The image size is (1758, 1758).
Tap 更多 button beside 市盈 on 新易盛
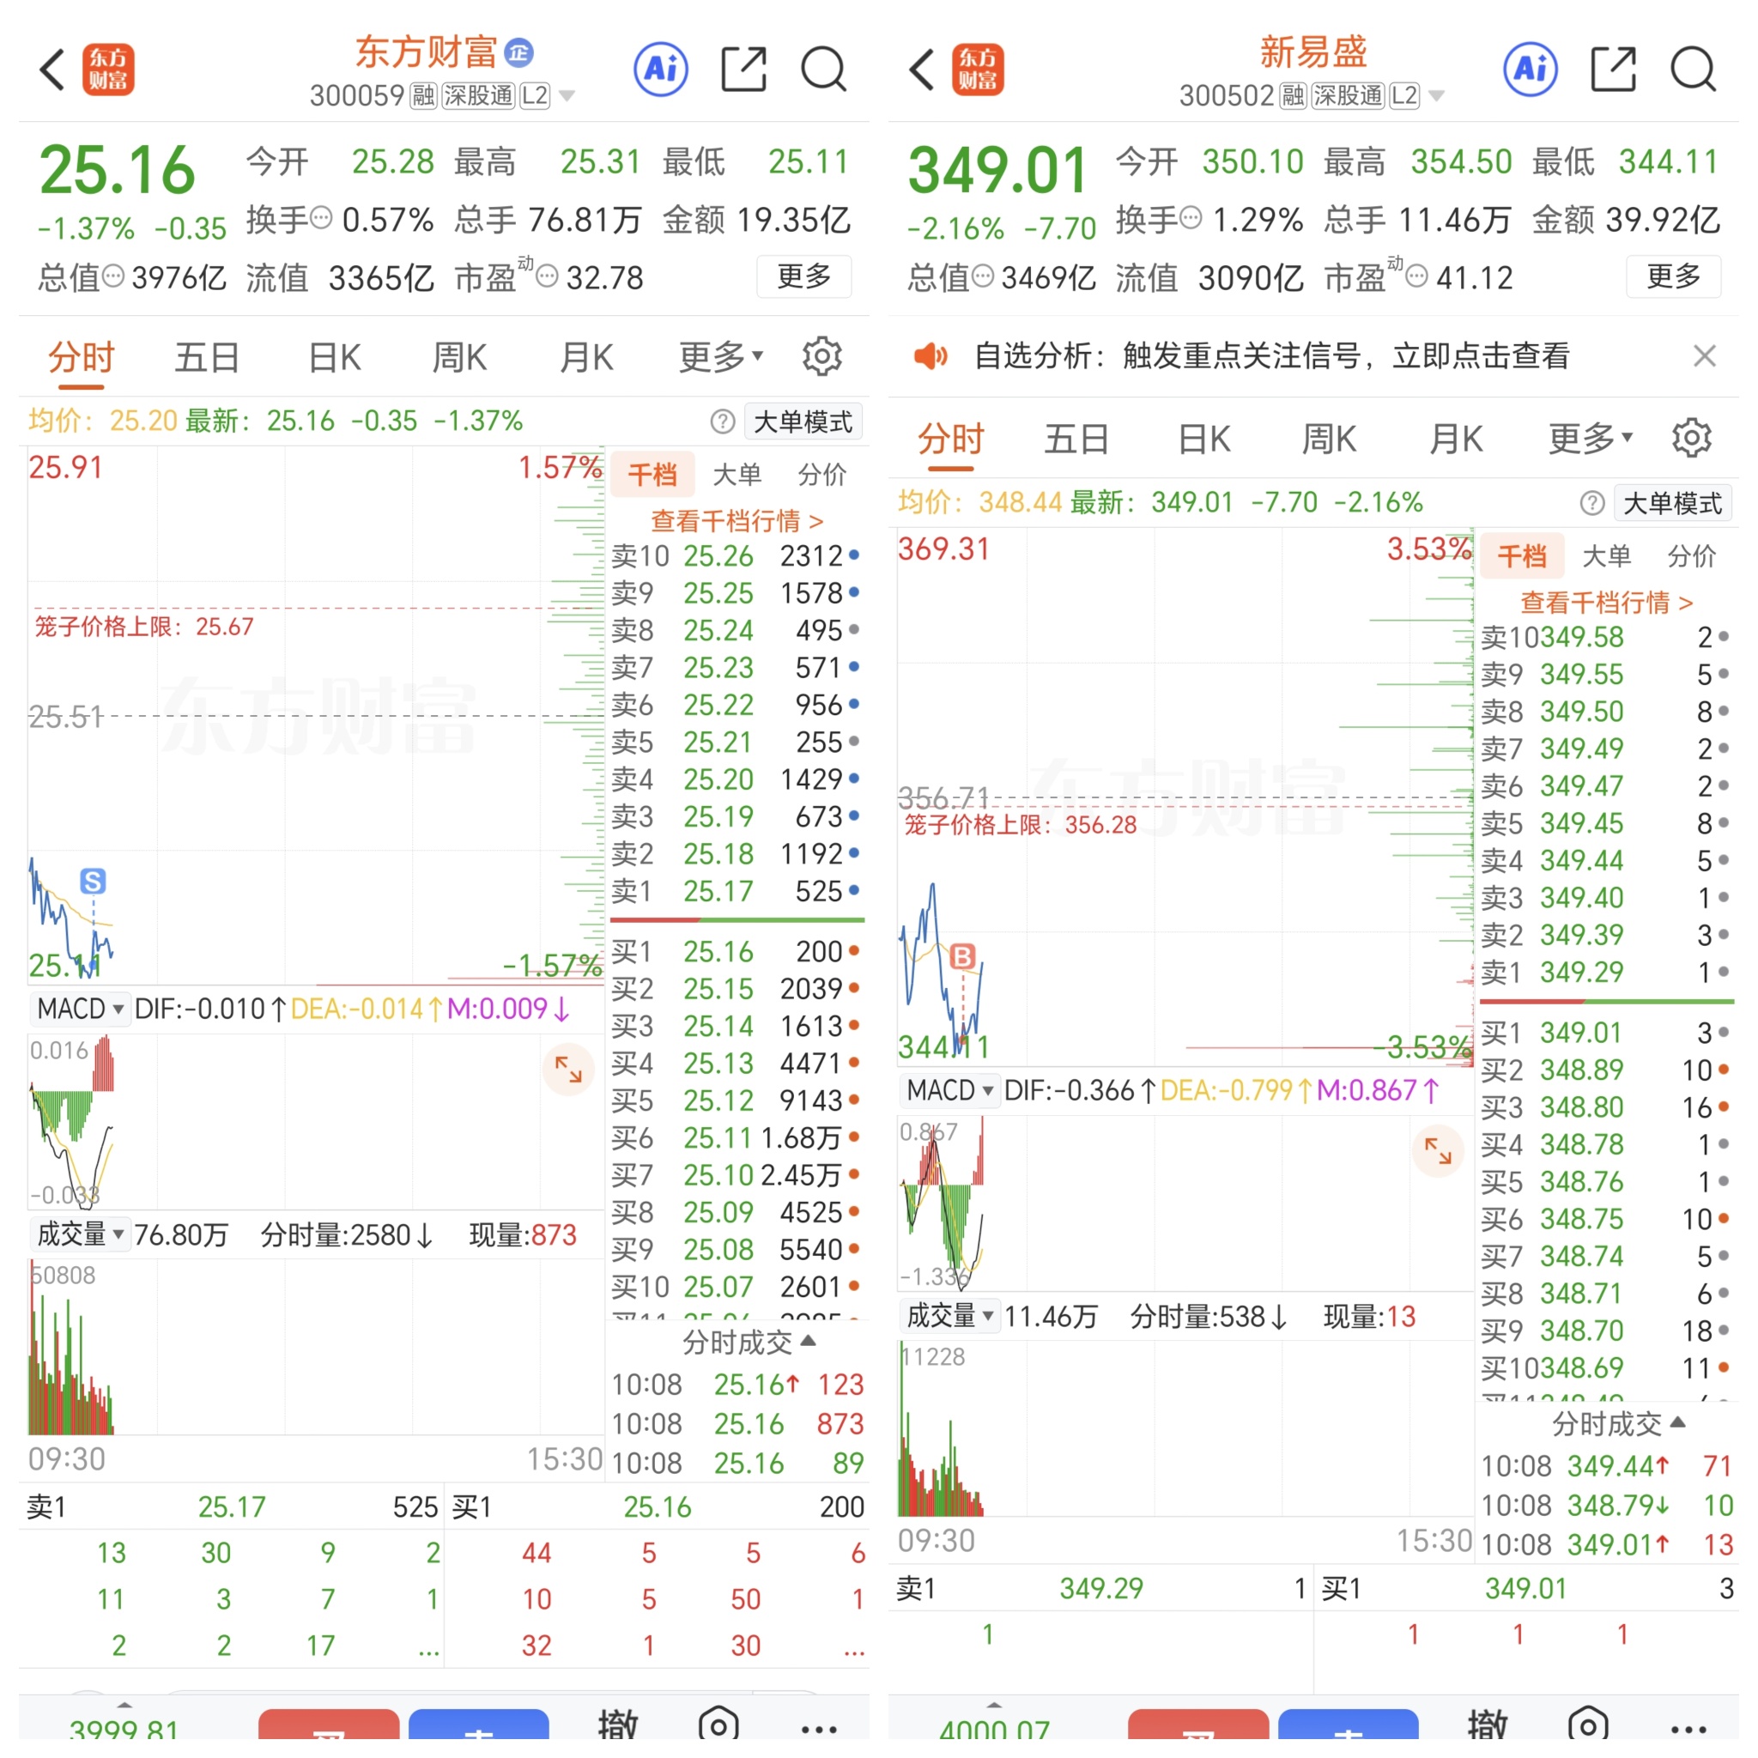tap(1672, 276)
